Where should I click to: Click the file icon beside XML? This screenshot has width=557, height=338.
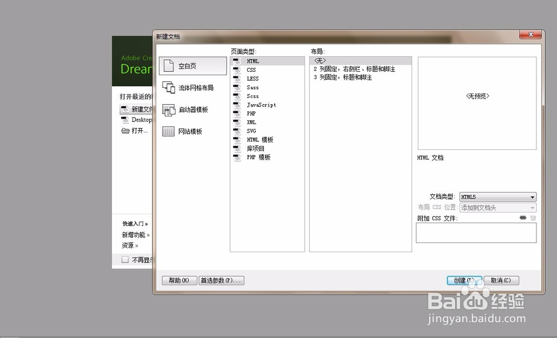(237, 122)
